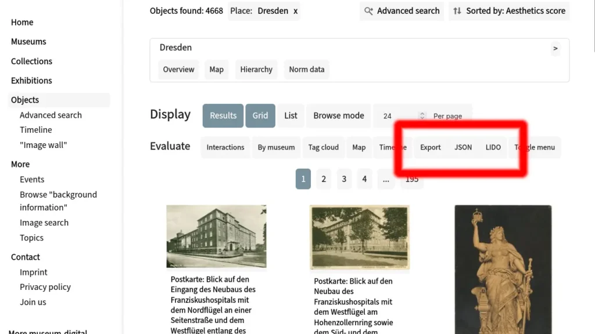Export records in LIDO format
The height and width of the screenshot is (334, 595).
(x=493, y=147)
